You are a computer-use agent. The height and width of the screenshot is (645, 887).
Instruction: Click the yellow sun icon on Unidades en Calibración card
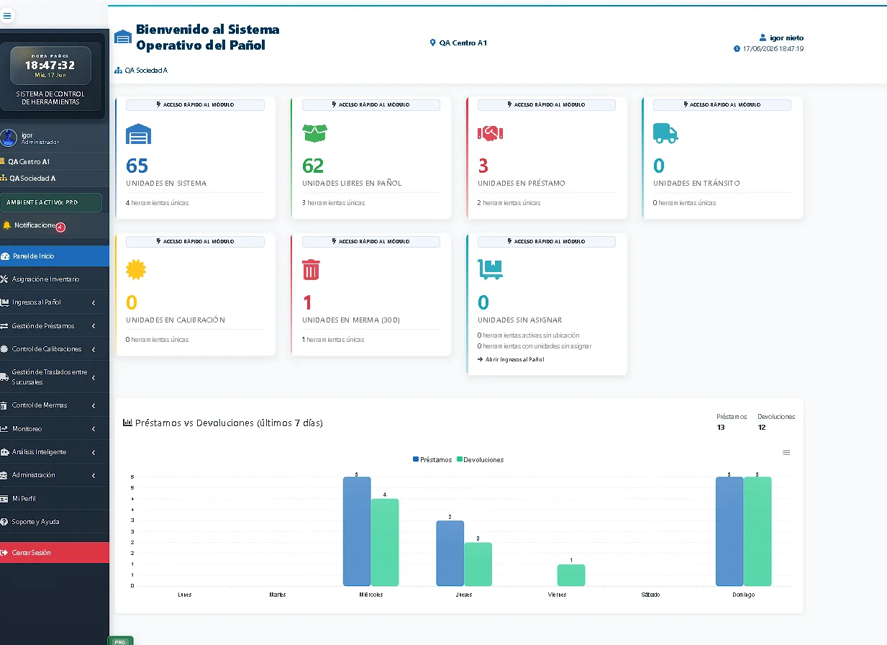pyautogui.click(x=136, y=270)
